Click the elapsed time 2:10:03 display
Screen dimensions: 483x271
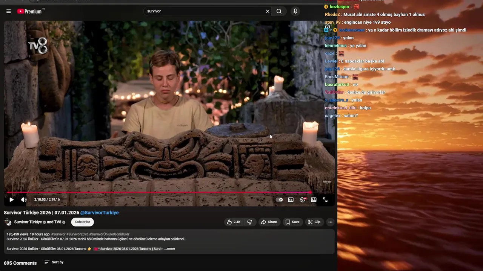(x=40, y=200)
